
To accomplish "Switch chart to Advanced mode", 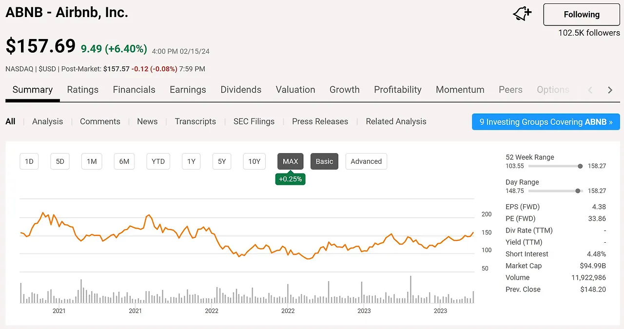I will (366, 161).
